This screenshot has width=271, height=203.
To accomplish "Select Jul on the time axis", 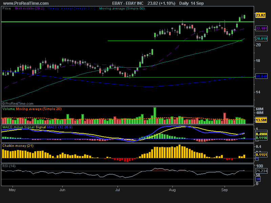I will (x=118, y=190).
